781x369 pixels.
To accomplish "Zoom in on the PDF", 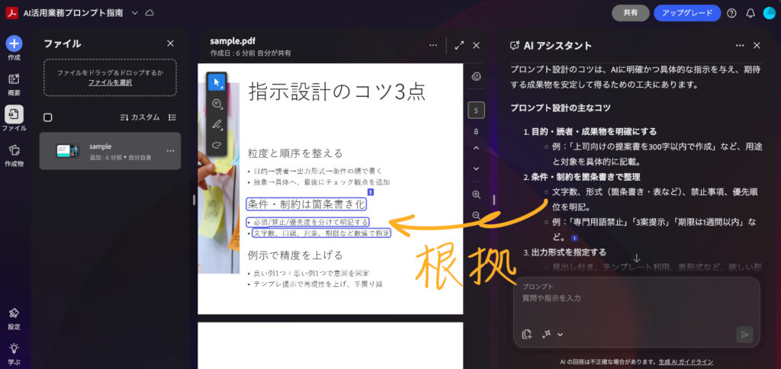I will [x=476, y=194].
